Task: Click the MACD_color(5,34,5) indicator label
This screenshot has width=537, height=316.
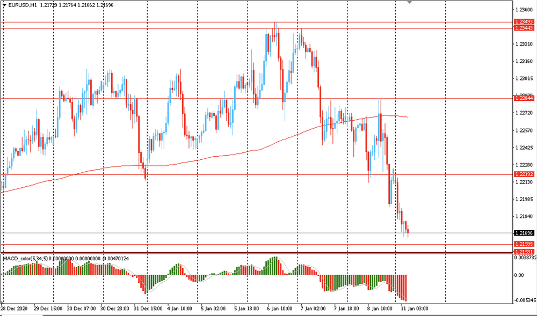Action: (26, 259)
